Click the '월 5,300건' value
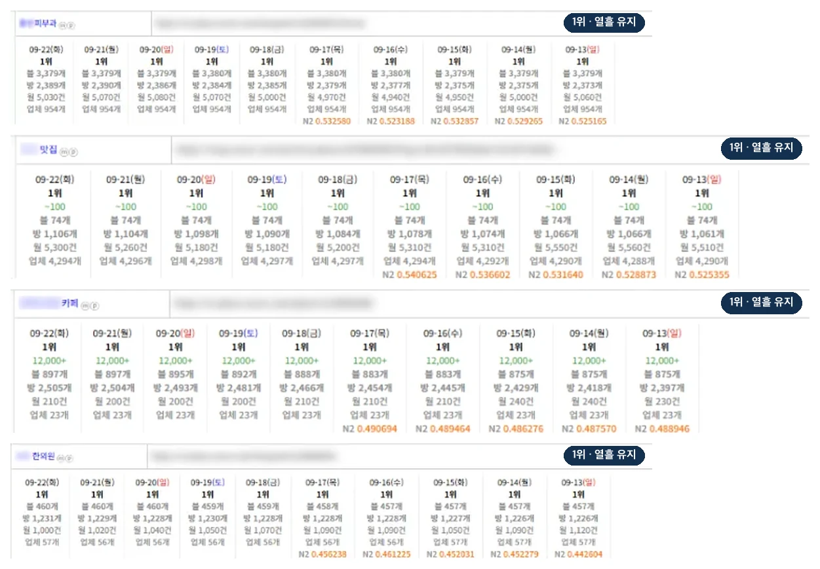Viewport: 820px width, 569px height. [54, 248]
